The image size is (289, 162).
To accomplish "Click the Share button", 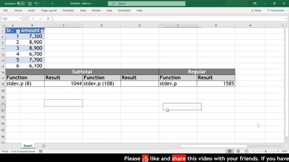I will (256, 10).
